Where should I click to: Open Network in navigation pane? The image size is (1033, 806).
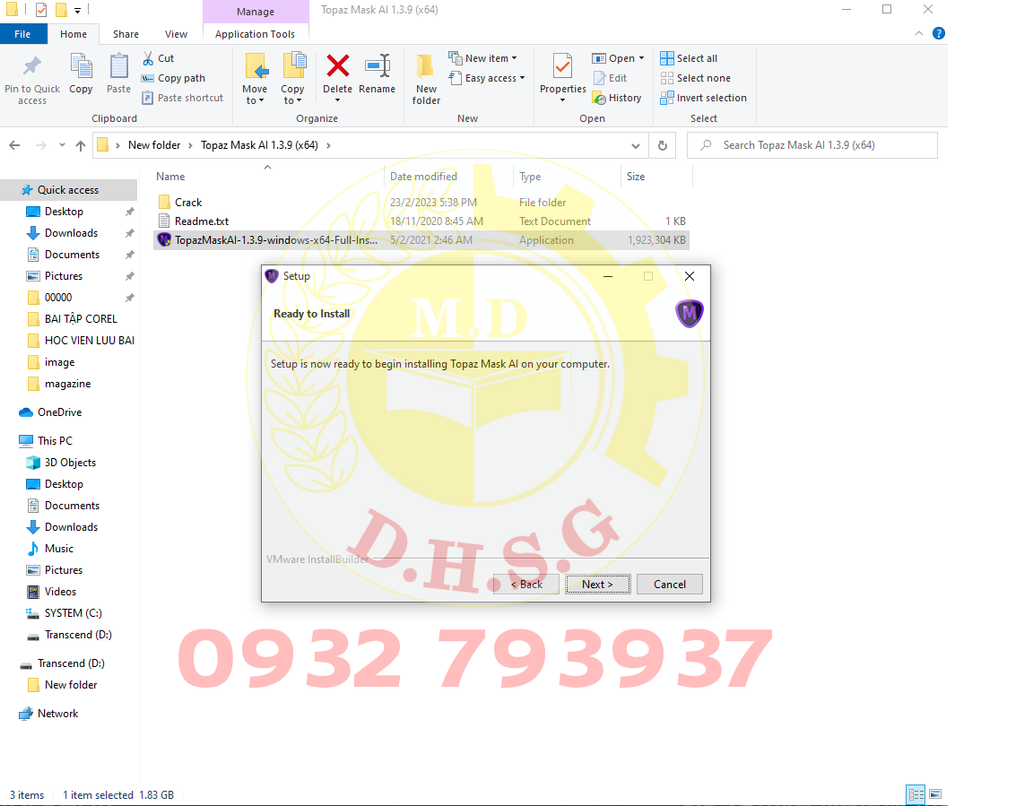coord(57,714)
